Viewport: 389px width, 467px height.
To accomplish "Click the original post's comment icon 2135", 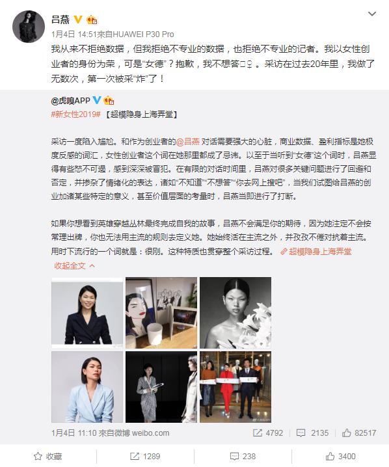I will pos(312,433).
